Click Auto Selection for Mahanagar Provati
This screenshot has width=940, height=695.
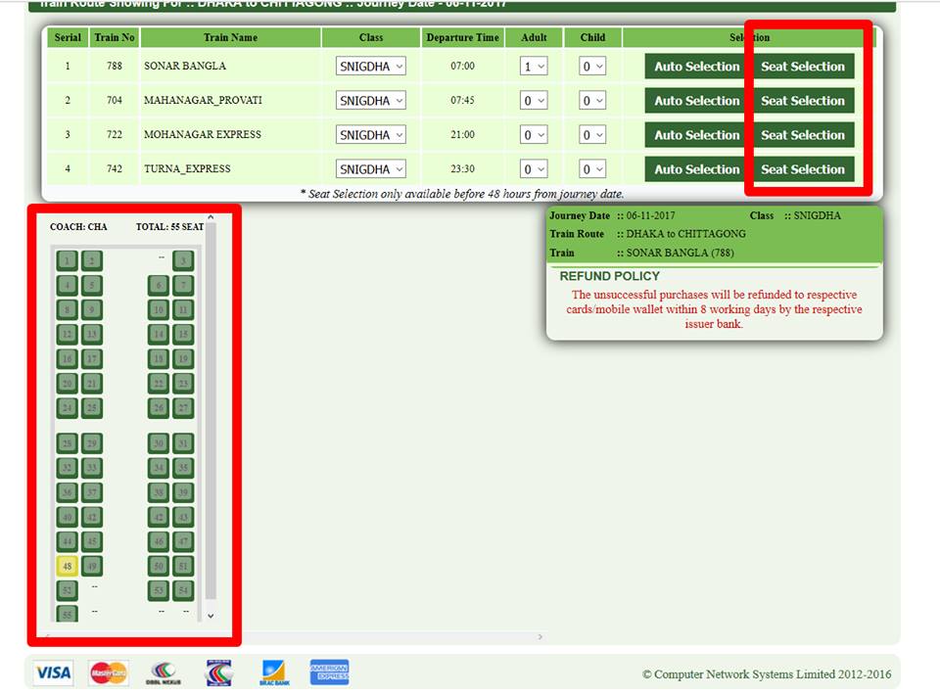tap(696, 101)
